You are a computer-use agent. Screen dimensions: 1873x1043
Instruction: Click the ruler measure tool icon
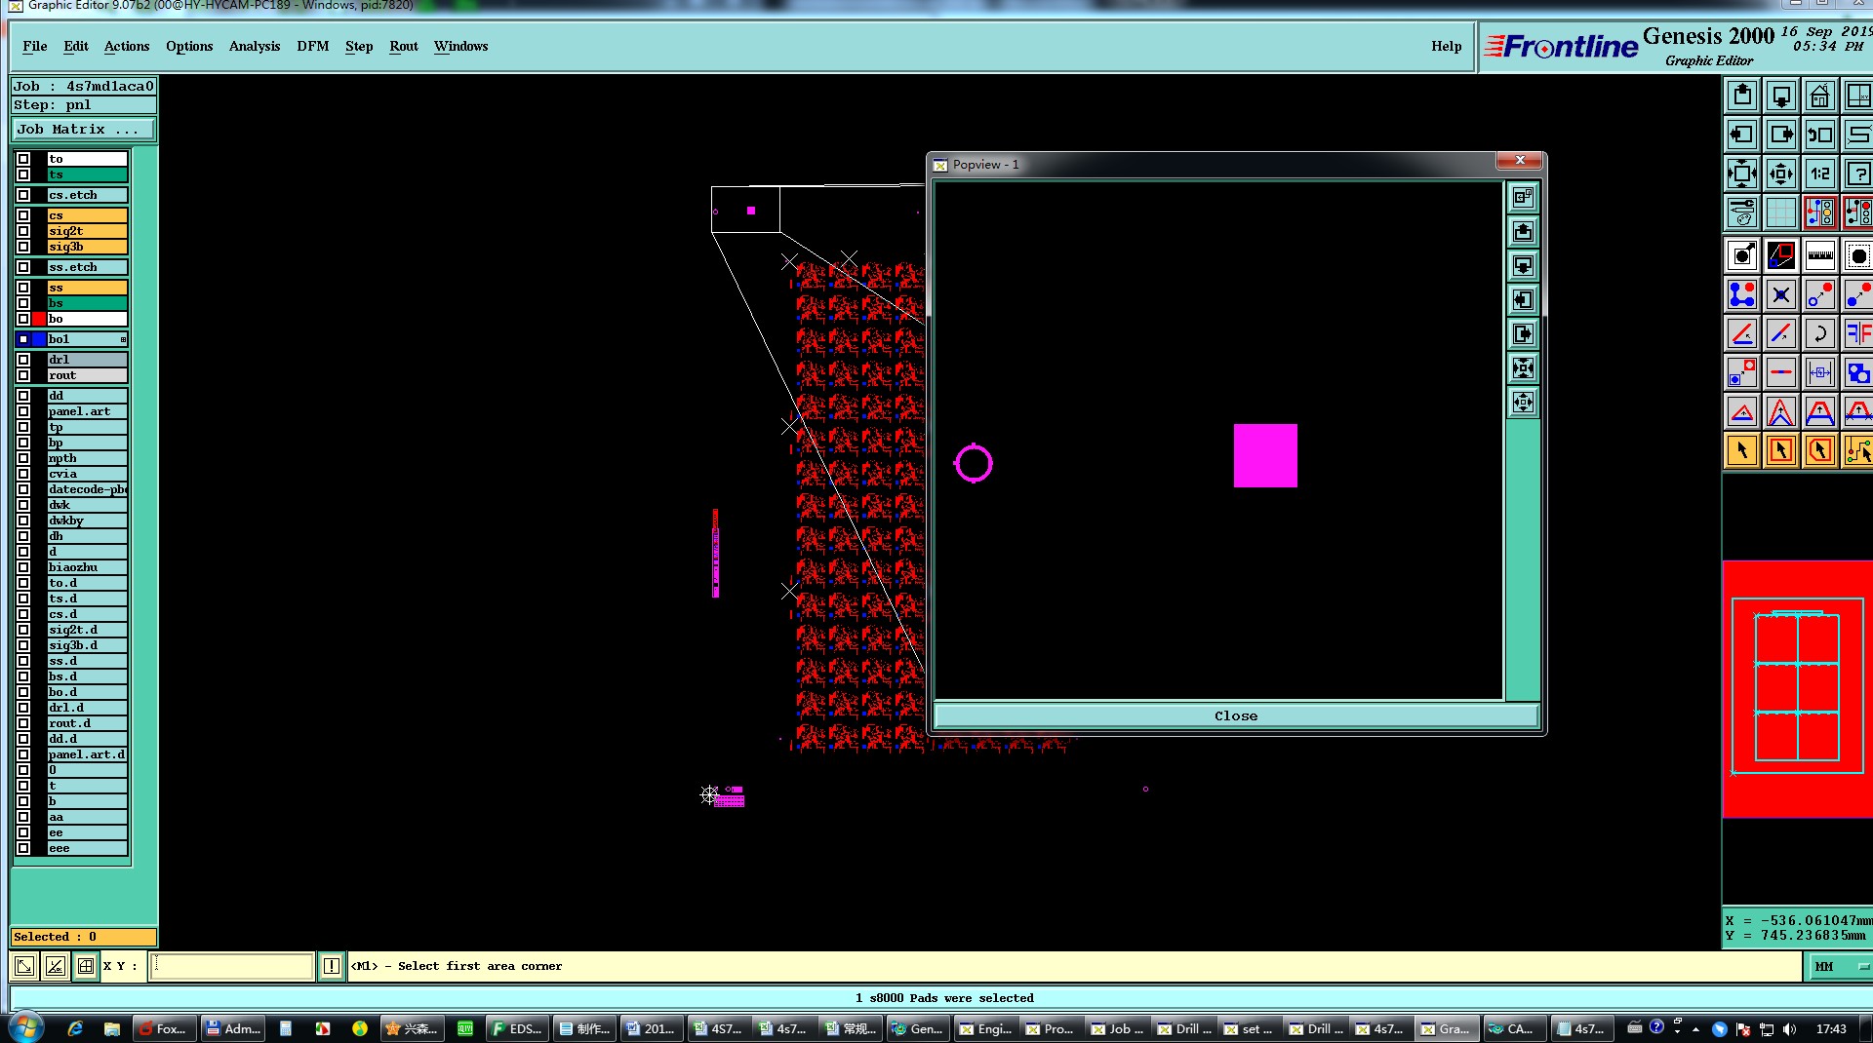click(1820, 255)
